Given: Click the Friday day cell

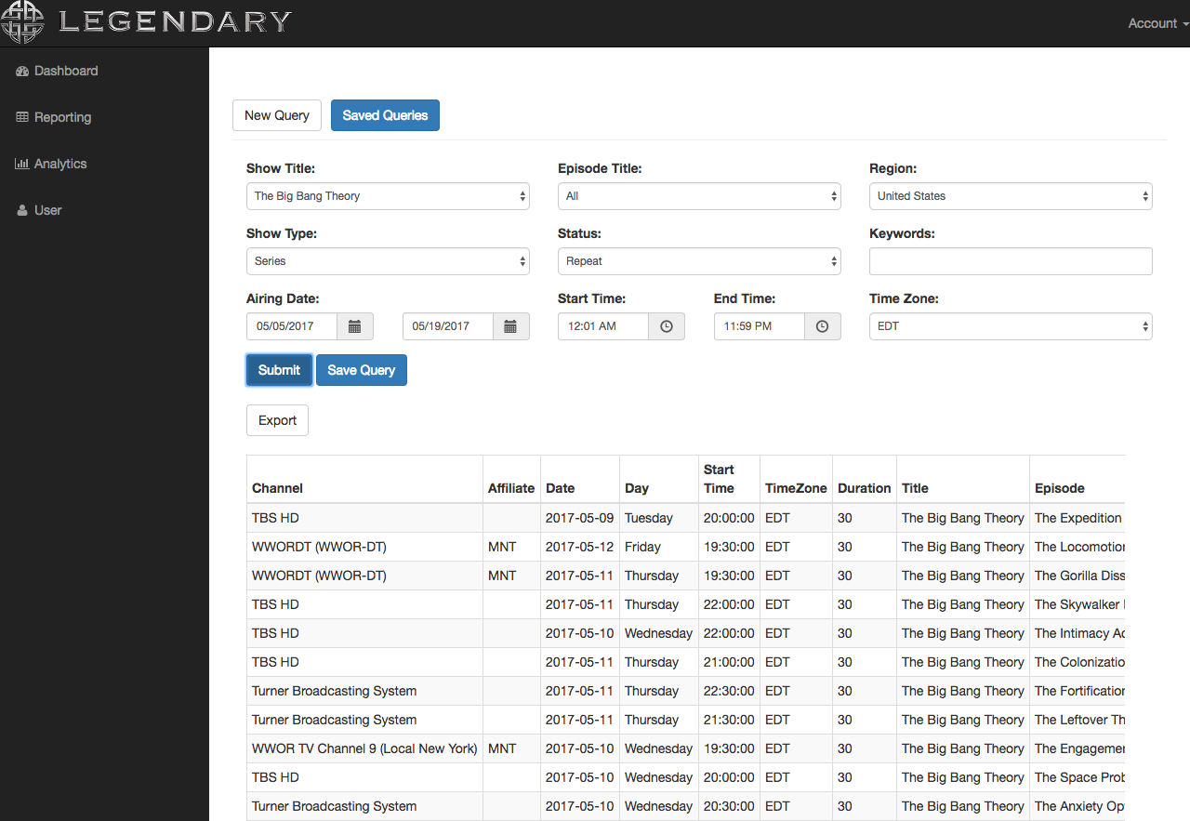Looking at the screenshot, I should coord(659,547).
